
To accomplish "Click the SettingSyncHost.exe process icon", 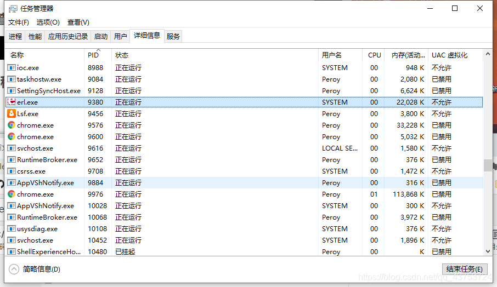I will (x=12, y=91).
